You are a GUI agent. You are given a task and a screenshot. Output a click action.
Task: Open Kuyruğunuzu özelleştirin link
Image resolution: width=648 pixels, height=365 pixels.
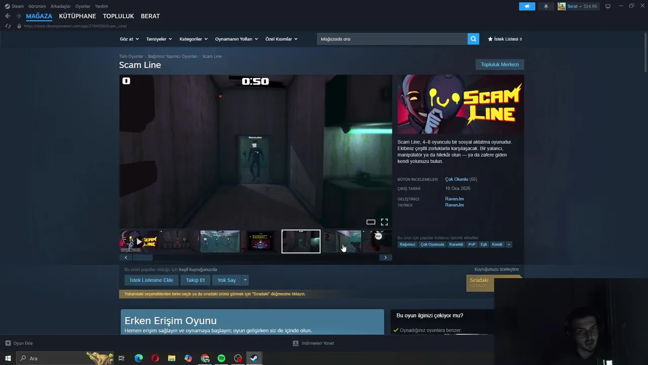pyautogui.click(x=497, y=269)
